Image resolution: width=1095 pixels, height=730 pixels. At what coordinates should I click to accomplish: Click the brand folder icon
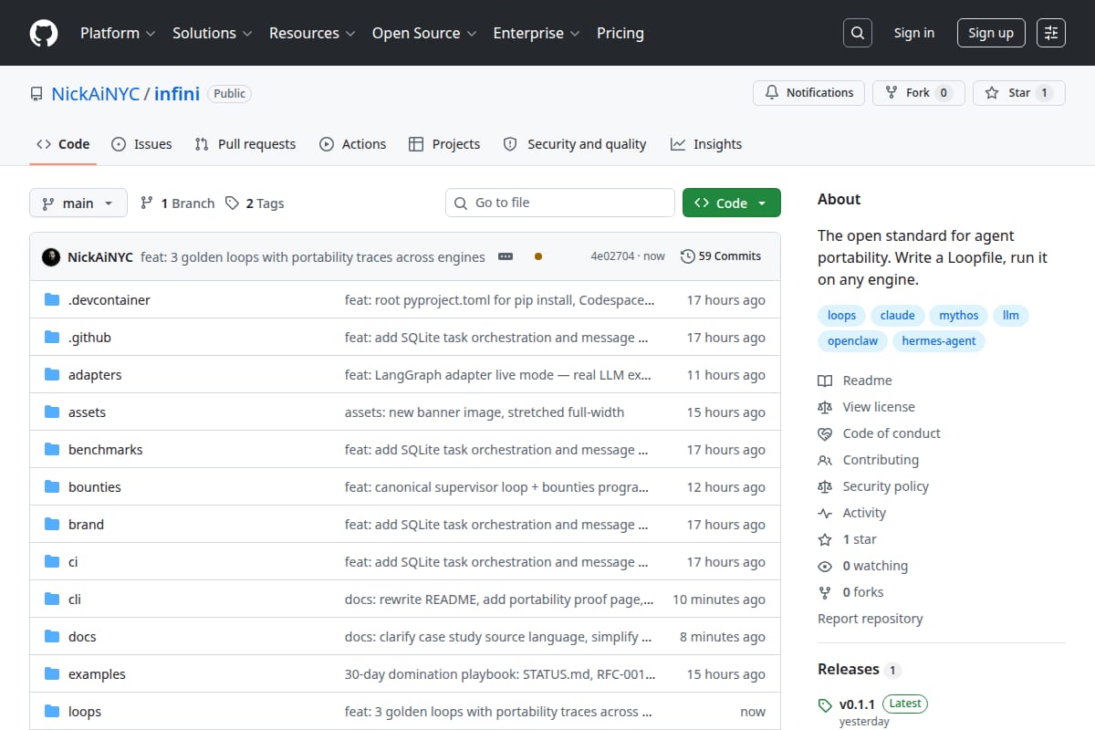[52, 525]
